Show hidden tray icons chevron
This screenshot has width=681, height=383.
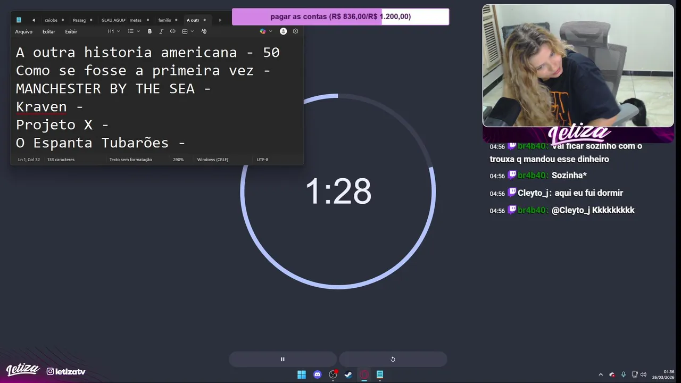[x=601, y=374]
